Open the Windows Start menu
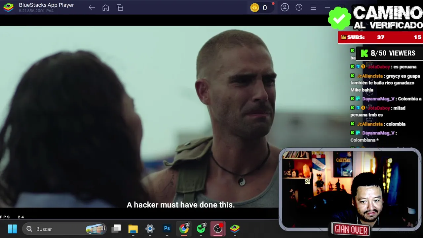Image resolution: width=423 pixels, height=238 pixels. tap(12, 229)
